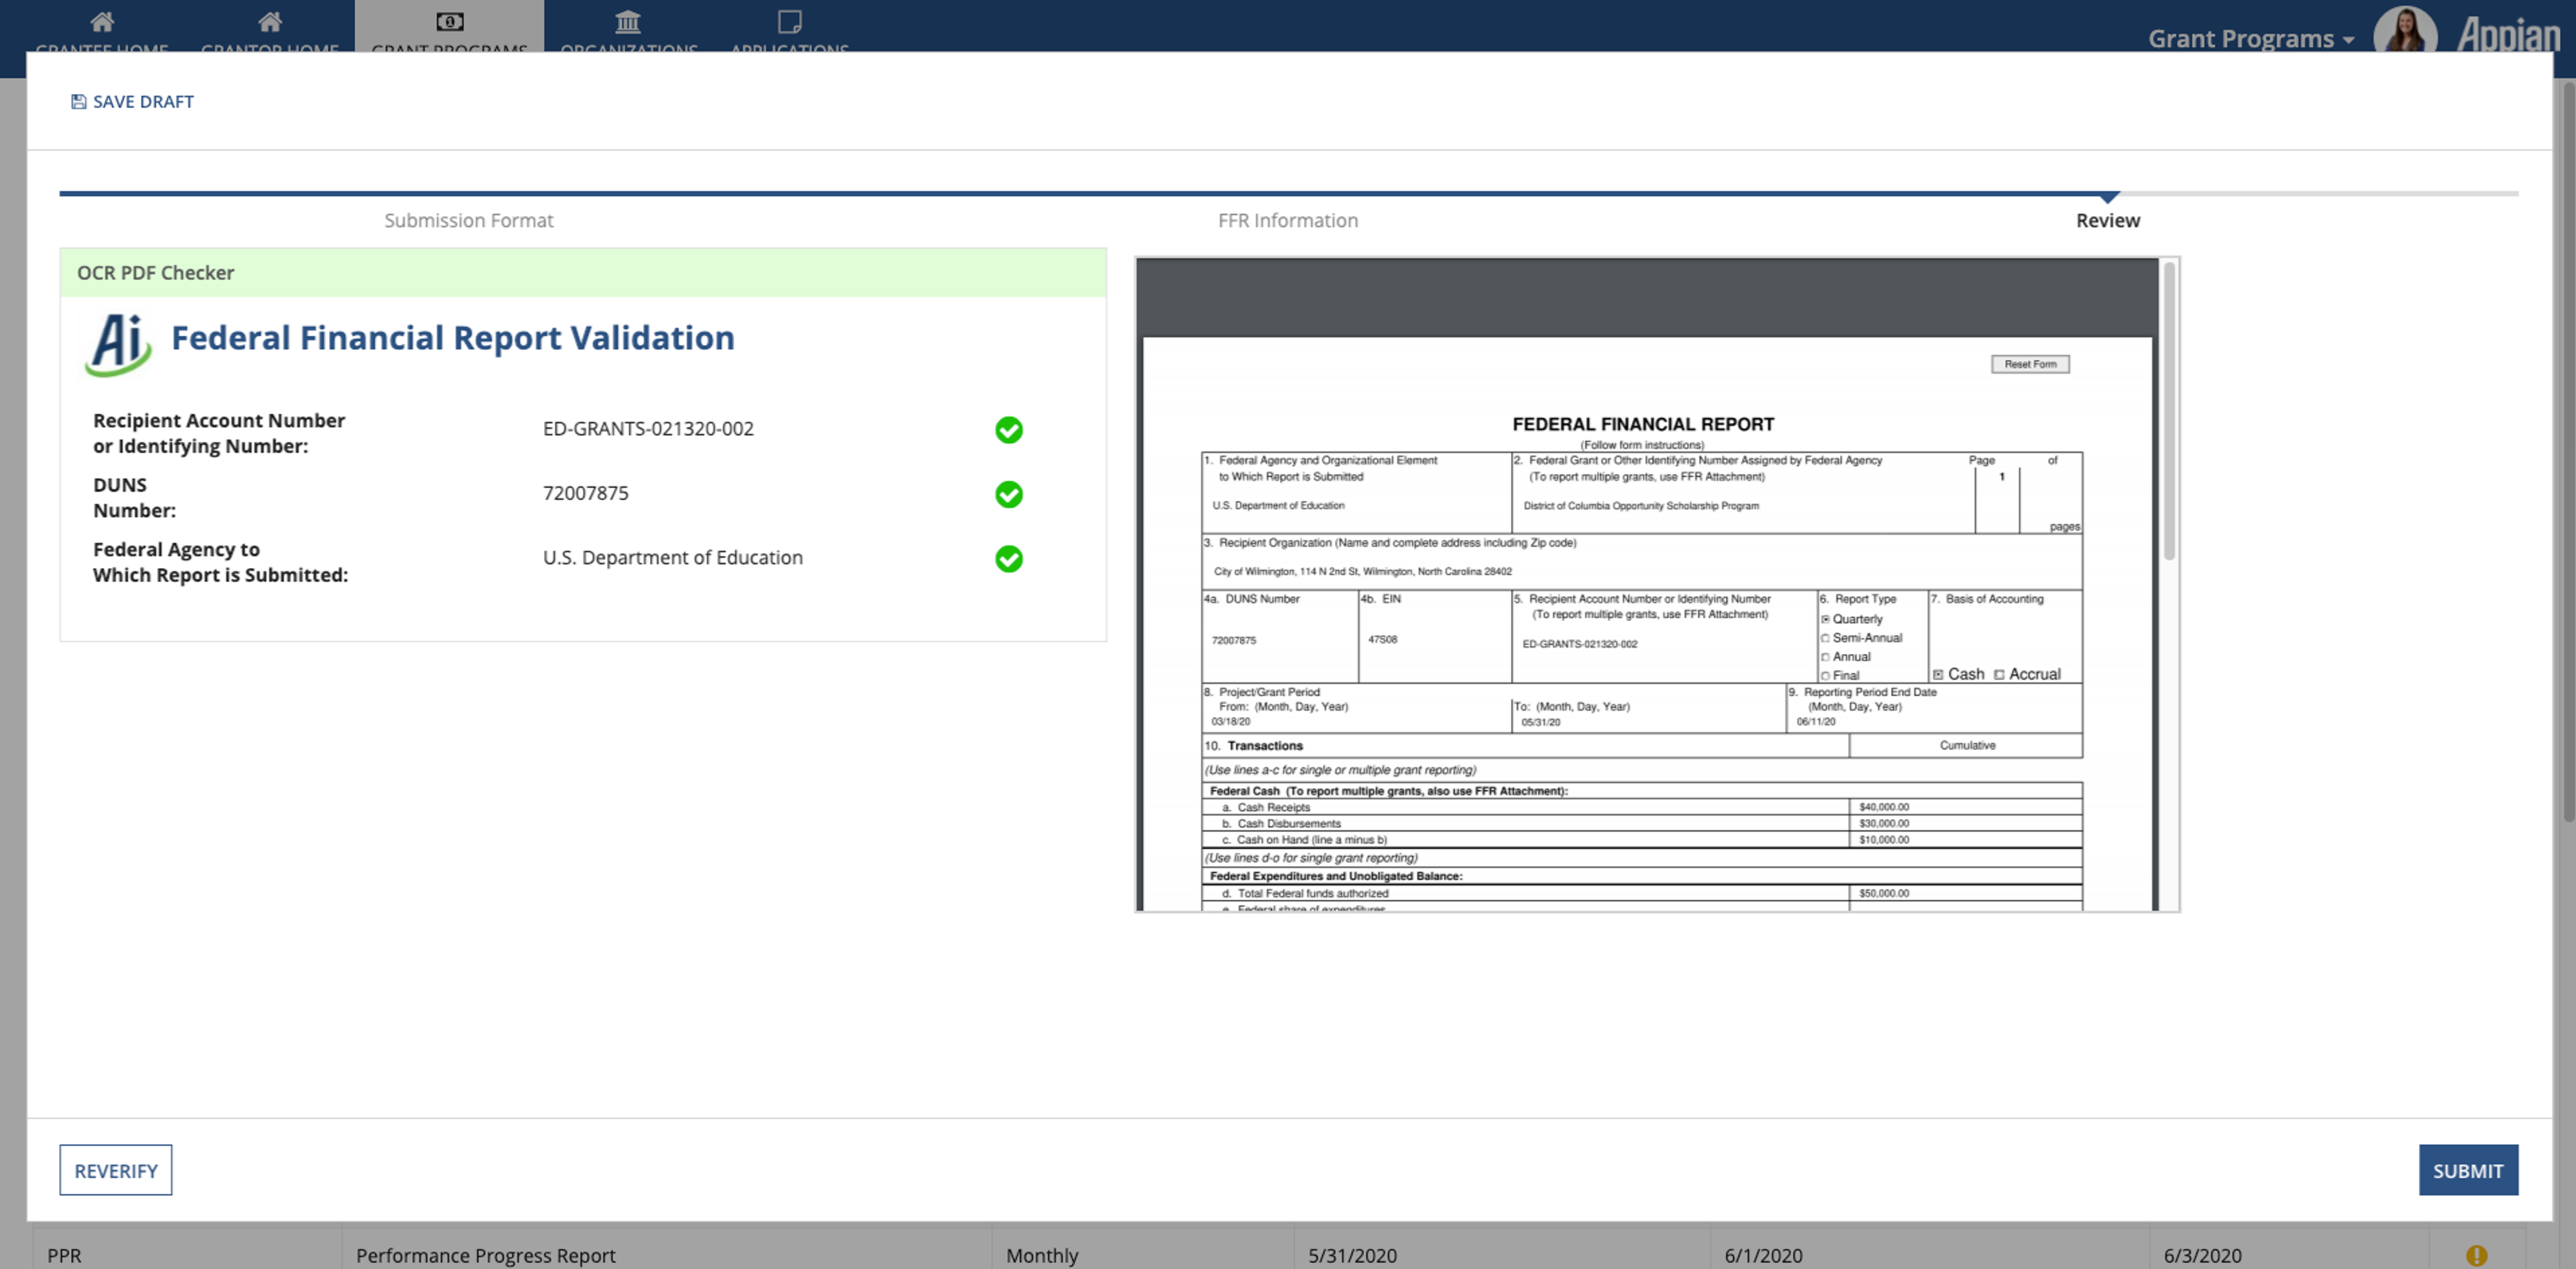Click the Ai logo next to validation title
This screenshot has width=2576, height=1269.
coord(118,344)
